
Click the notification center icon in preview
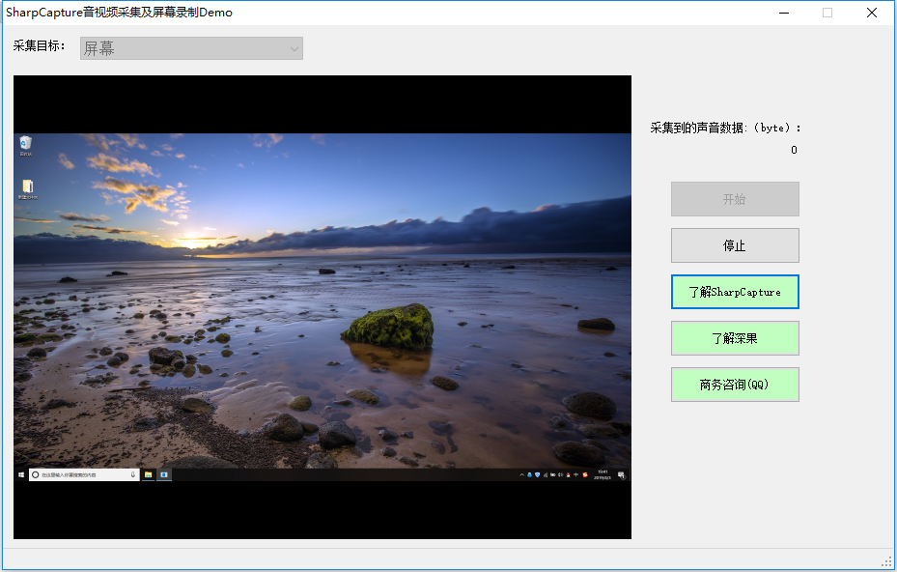(621, 475)
